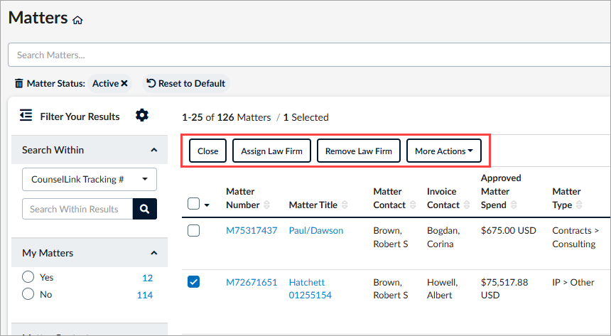Open matter M75317437 link
The height and width of the screenshot is (336, 611).
[252, 230]
